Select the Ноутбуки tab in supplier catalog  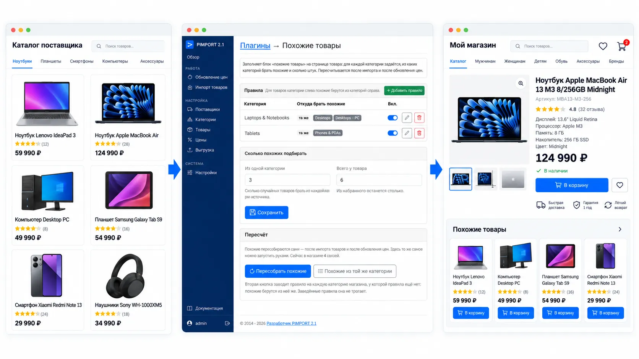tap(22, 61)
